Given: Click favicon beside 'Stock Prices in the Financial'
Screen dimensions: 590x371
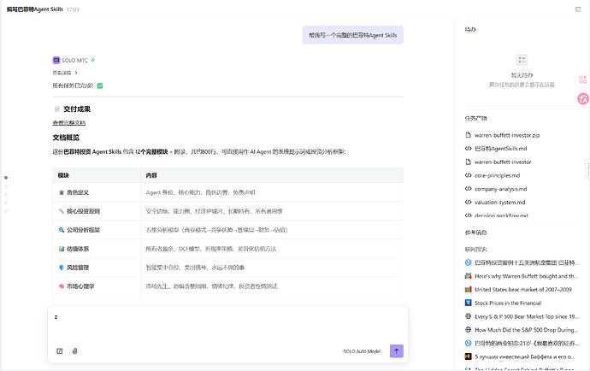Looking at the screenshot, I should pyautogui.click(x=468, y=303).
